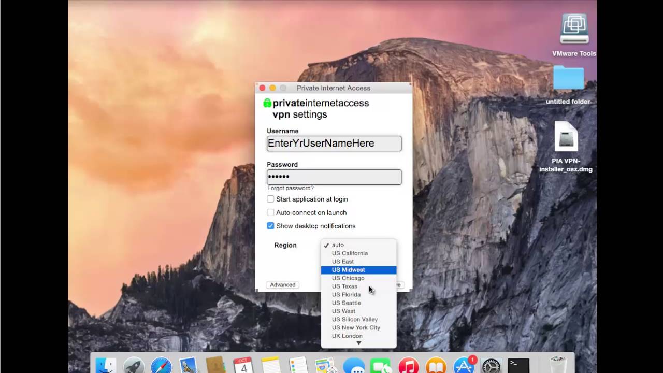Open Contacts book in the dock

215,365
